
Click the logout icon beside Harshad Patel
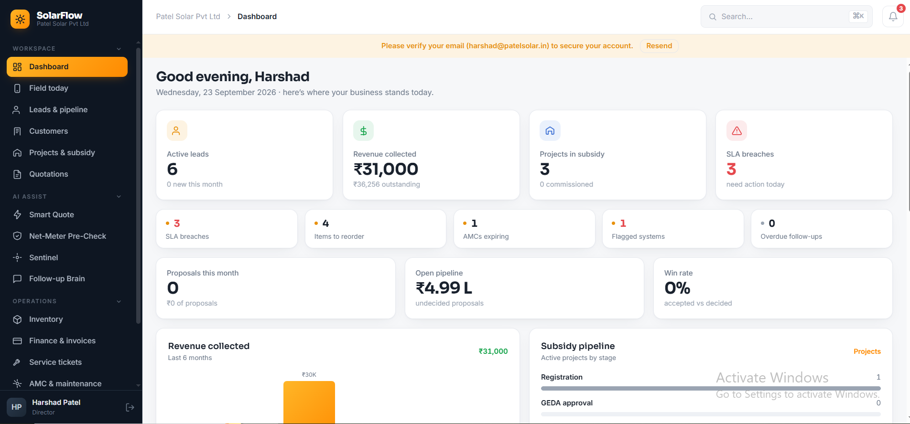(130, 407)
